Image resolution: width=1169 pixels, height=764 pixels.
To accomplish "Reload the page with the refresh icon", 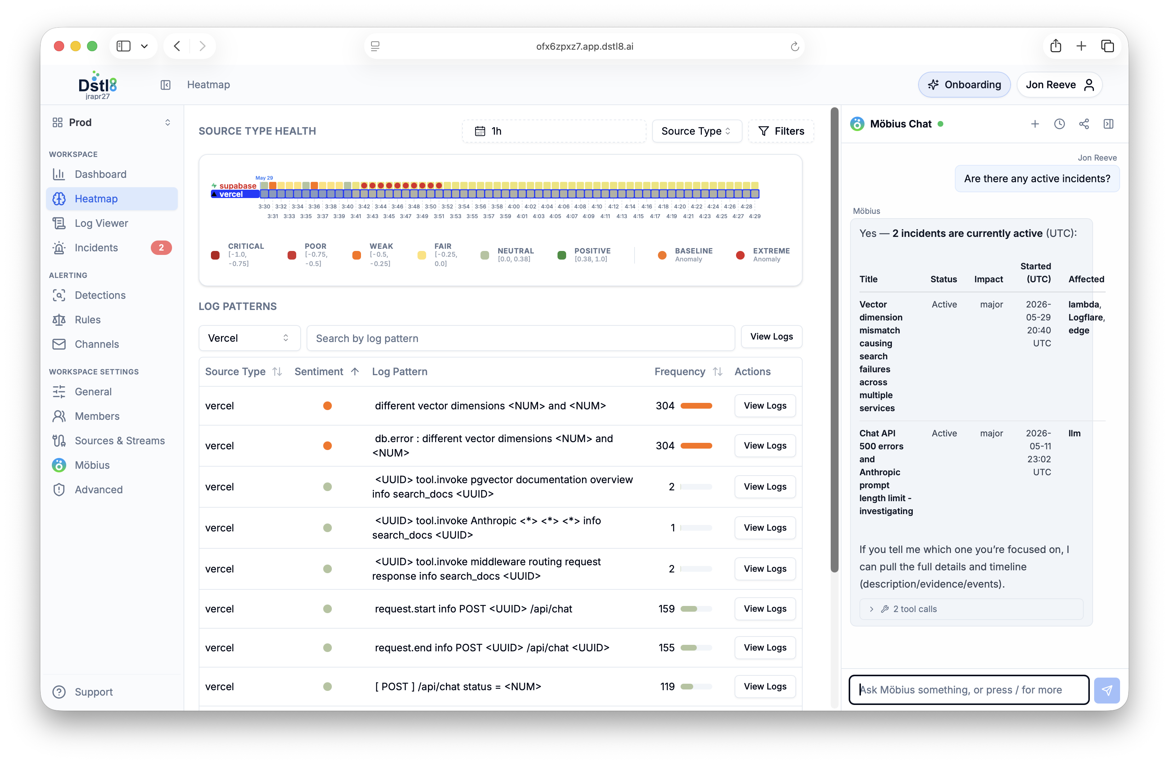I will (x=795, y=47).
